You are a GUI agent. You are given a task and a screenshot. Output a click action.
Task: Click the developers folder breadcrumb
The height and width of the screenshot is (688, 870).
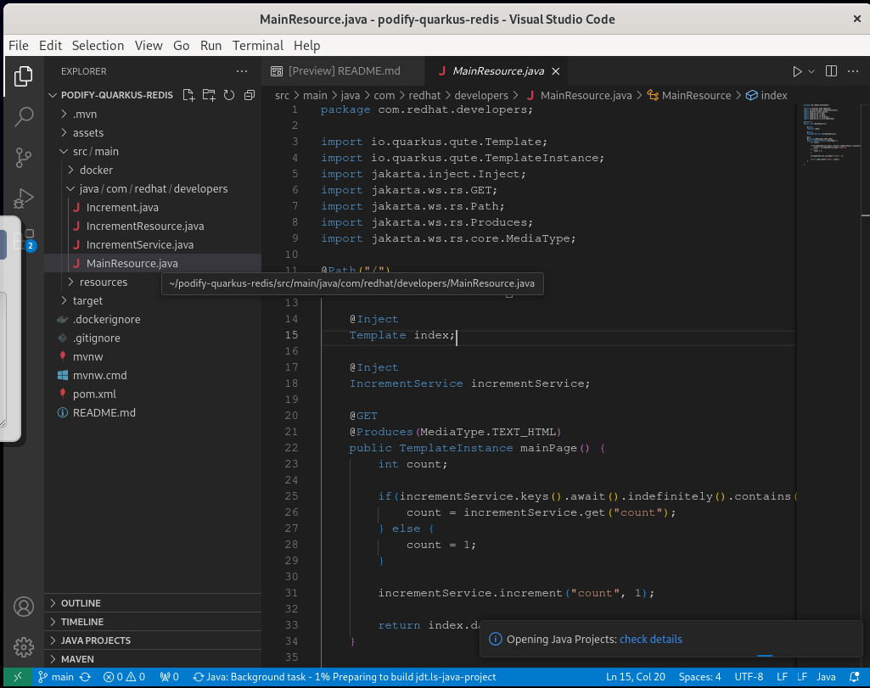(481, 95)
